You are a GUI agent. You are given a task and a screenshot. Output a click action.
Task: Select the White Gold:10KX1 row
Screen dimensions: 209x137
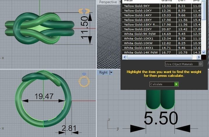[x=162, y=38]
